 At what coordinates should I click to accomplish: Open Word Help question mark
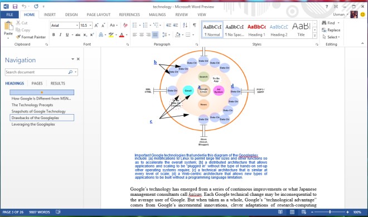(x=327, y=7)
